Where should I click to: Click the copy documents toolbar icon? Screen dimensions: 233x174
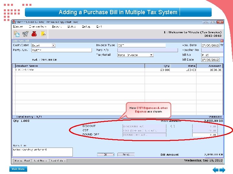[17, 34]
